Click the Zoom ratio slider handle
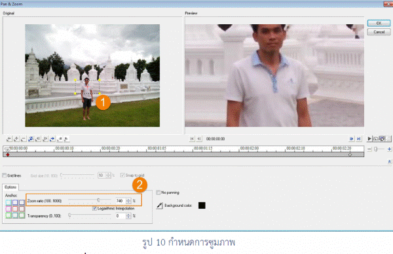 coord(98,200)
